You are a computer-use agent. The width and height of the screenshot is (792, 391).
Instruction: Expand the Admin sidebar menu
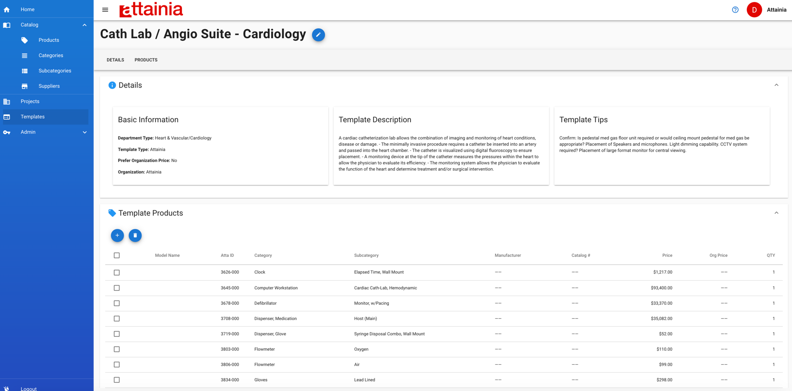click(84, 132)
